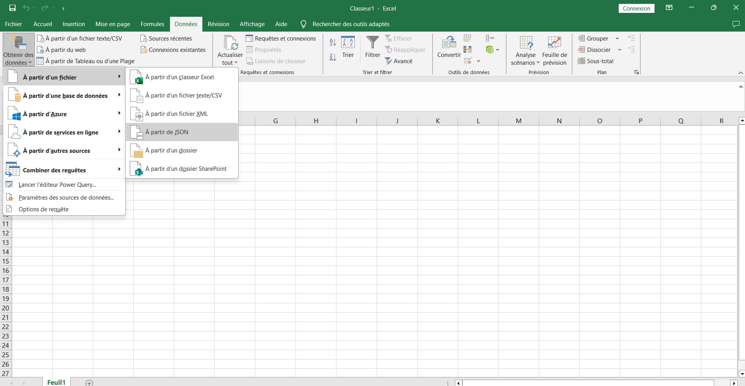745x386 pixels.
Task: Open Plan group dialog launcher
Action: [636, 72]
